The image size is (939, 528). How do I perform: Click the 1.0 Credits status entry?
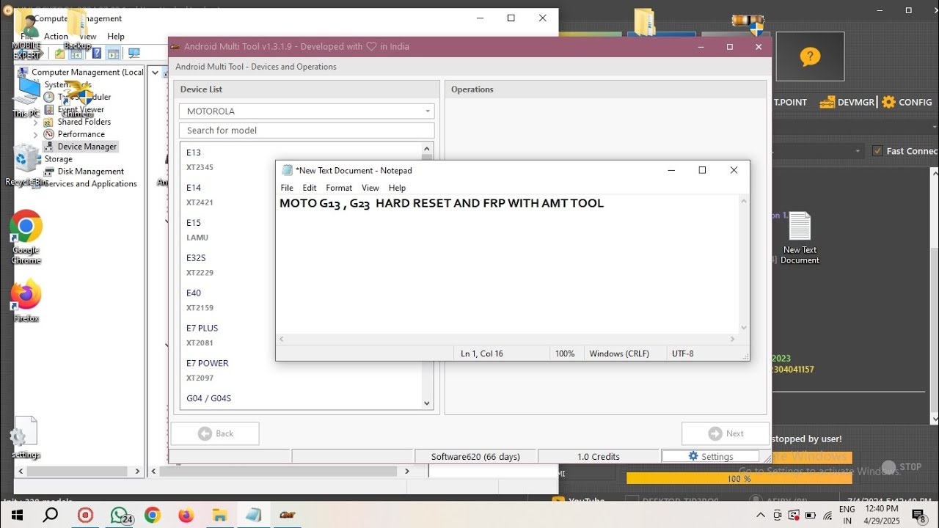pyautogui.click(x=599, y=456)
